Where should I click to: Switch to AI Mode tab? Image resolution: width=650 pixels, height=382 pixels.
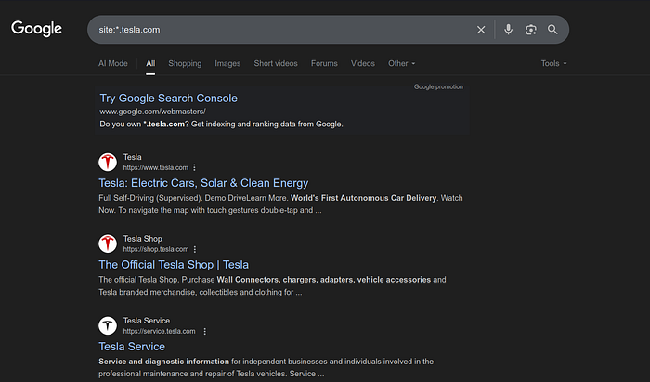click(113, 63)
